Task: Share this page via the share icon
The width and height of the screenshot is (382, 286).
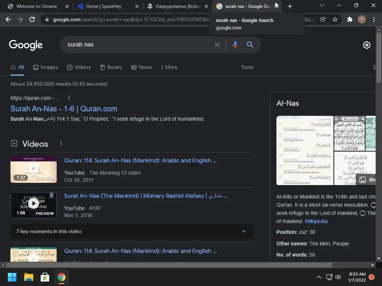Action: (x=323, y=19)
